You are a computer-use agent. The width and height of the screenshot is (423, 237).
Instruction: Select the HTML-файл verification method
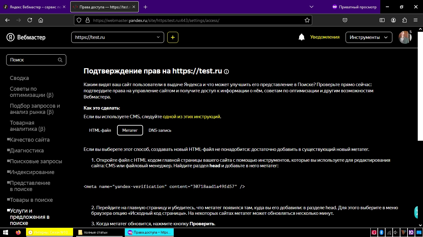pyautogui.click(x=100, y=130)
